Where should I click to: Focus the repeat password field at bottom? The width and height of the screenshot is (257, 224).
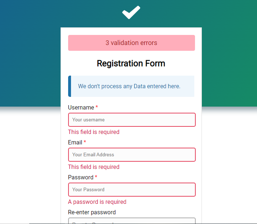coord(132,221)
